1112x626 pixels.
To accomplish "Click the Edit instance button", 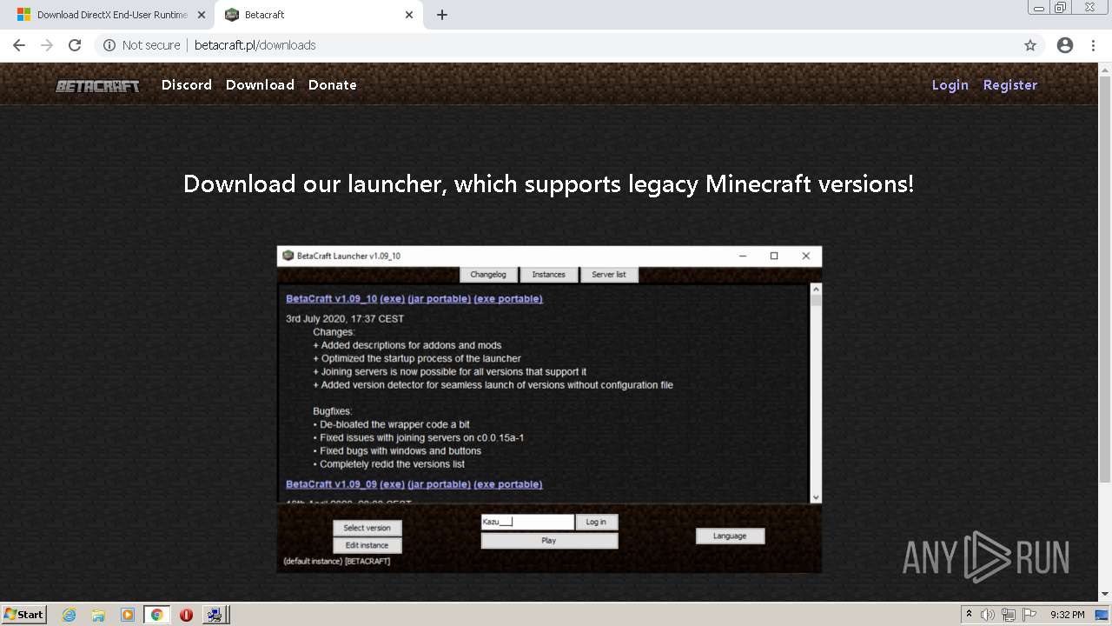I will [367, 545].
